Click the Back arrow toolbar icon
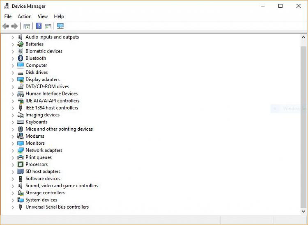This screenshot has width=308, height=225. pyautogui.click(x=5, y=26)
